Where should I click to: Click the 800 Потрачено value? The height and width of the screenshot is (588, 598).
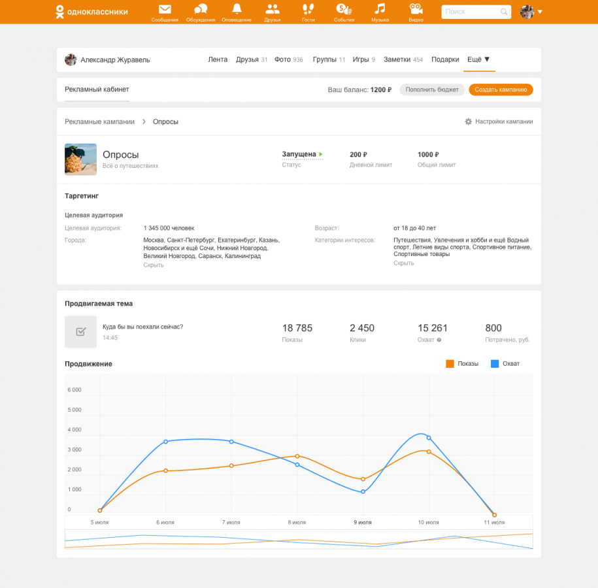(493, 328)
